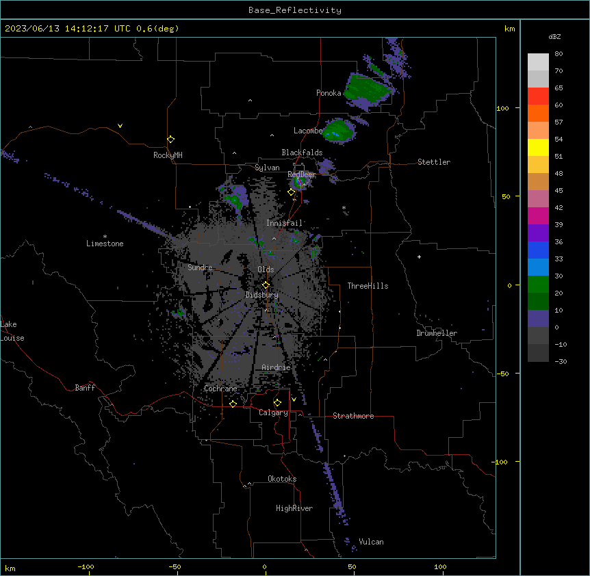Click the Olds label
Image resolution: width=590 pixels, height=576 pixels.
tap(266, 270)
